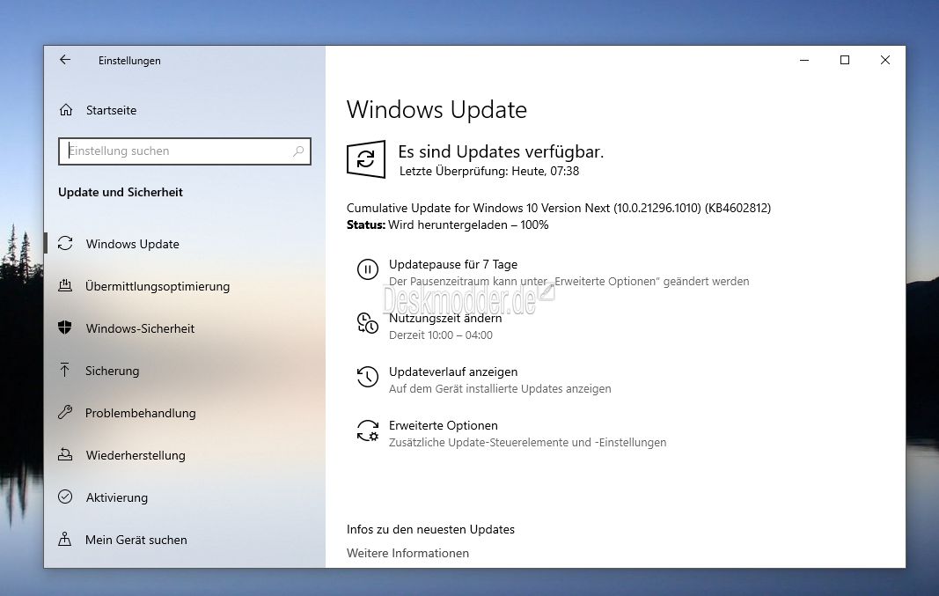Click the Mein Gerät suchen icon
This screenshot has width=939, height=596.
point(65,539)
